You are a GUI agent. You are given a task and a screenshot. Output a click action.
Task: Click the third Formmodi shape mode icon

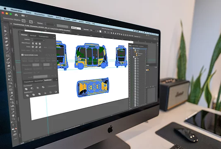tap(38, 88)
